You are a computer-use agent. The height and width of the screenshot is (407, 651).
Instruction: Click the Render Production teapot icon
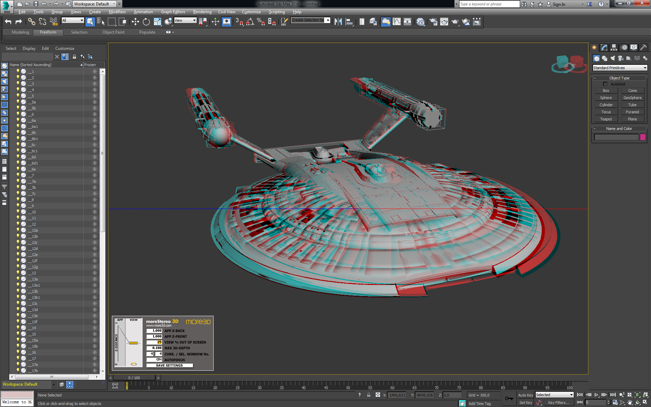[455, 22]
